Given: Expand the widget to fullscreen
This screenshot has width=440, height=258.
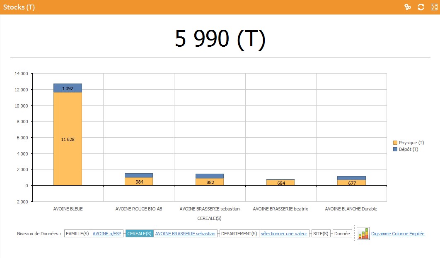Looking at the screenshot, I should tap(434, 7).
